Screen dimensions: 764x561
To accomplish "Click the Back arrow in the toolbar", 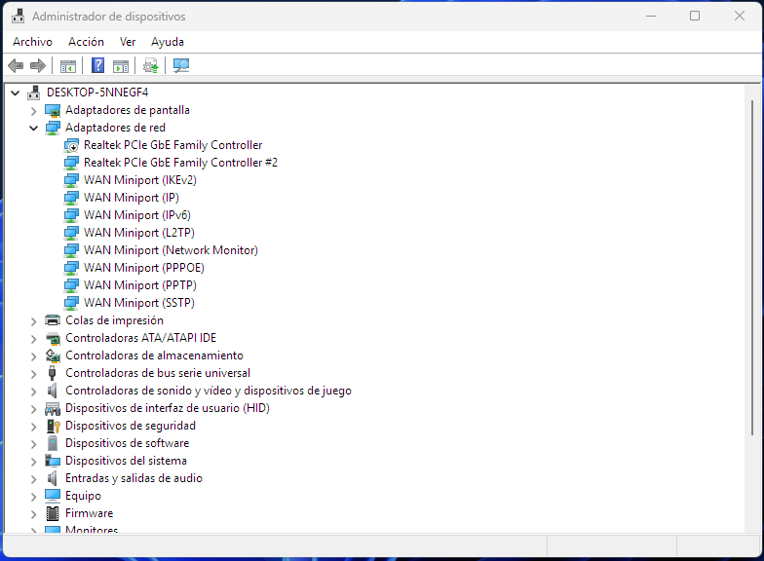I will point(16,65).
